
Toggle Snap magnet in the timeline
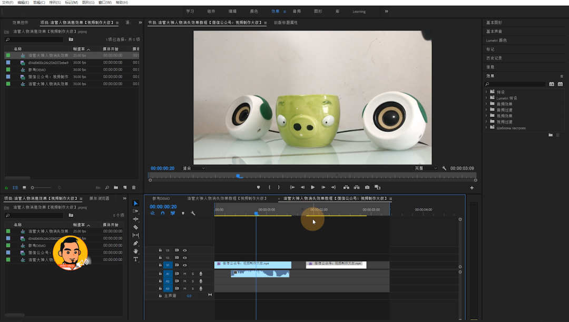163,213
